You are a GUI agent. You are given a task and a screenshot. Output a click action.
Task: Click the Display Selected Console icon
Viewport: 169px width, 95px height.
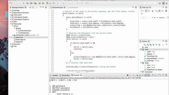[x=155, y=75]
